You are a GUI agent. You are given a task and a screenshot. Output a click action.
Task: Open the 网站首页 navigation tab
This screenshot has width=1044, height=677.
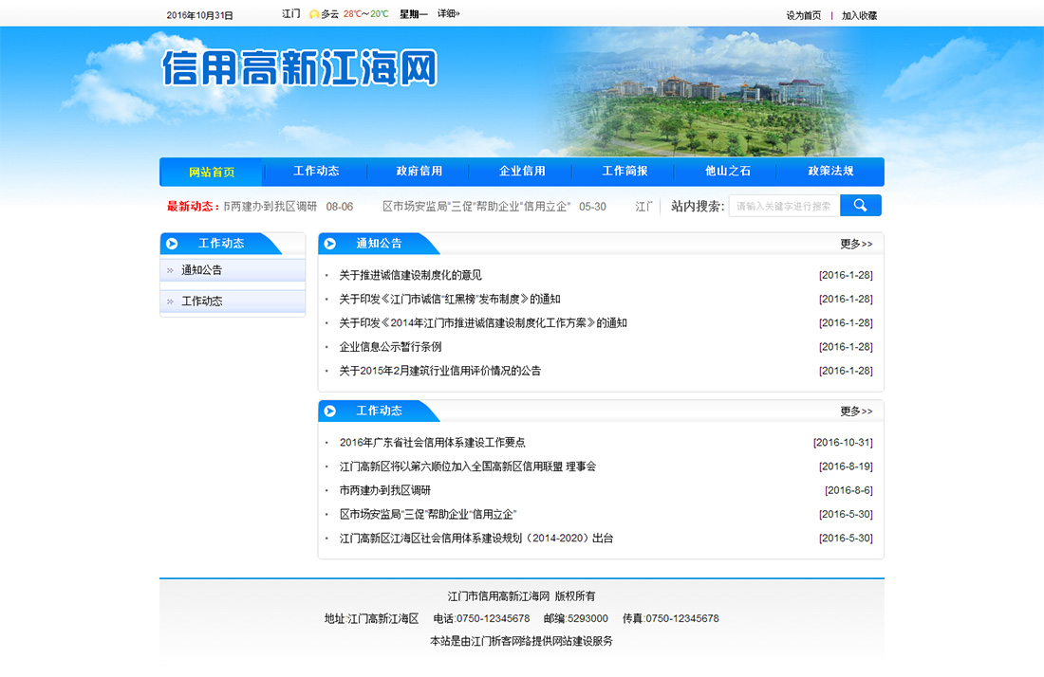click(x=212, y=173)
